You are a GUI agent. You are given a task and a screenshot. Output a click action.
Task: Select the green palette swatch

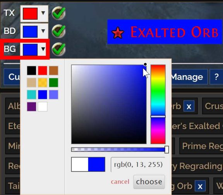coord(53,82)
